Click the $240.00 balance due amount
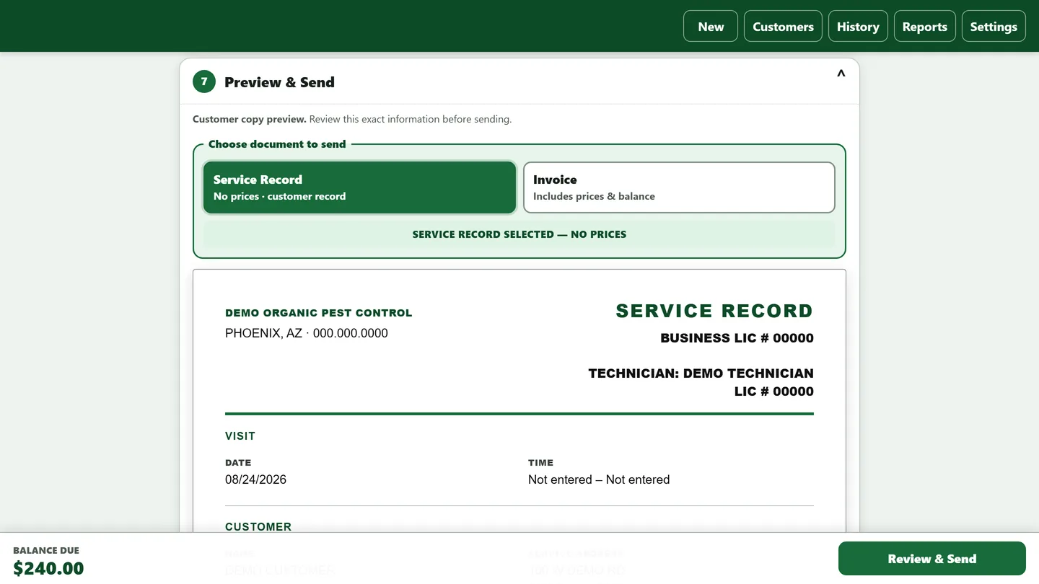The height and width of the screenshot is (584, 1039). pyautogui.click(x=48, y=568)
